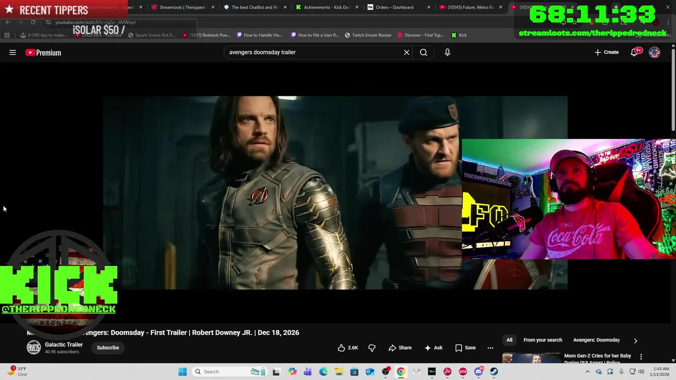This screenshot has height=380, width=676.
Task: Show hidden system tray icons
Action: pos(587,372)
